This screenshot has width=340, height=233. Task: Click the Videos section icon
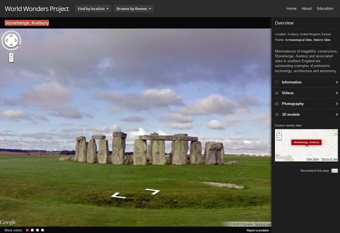(277, 93)
